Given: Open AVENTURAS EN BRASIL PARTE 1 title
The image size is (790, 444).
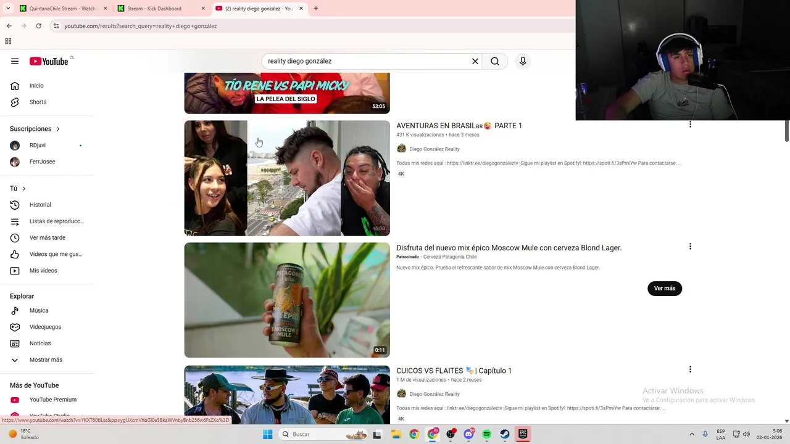Looking at the screenshot, I should 459,126.
